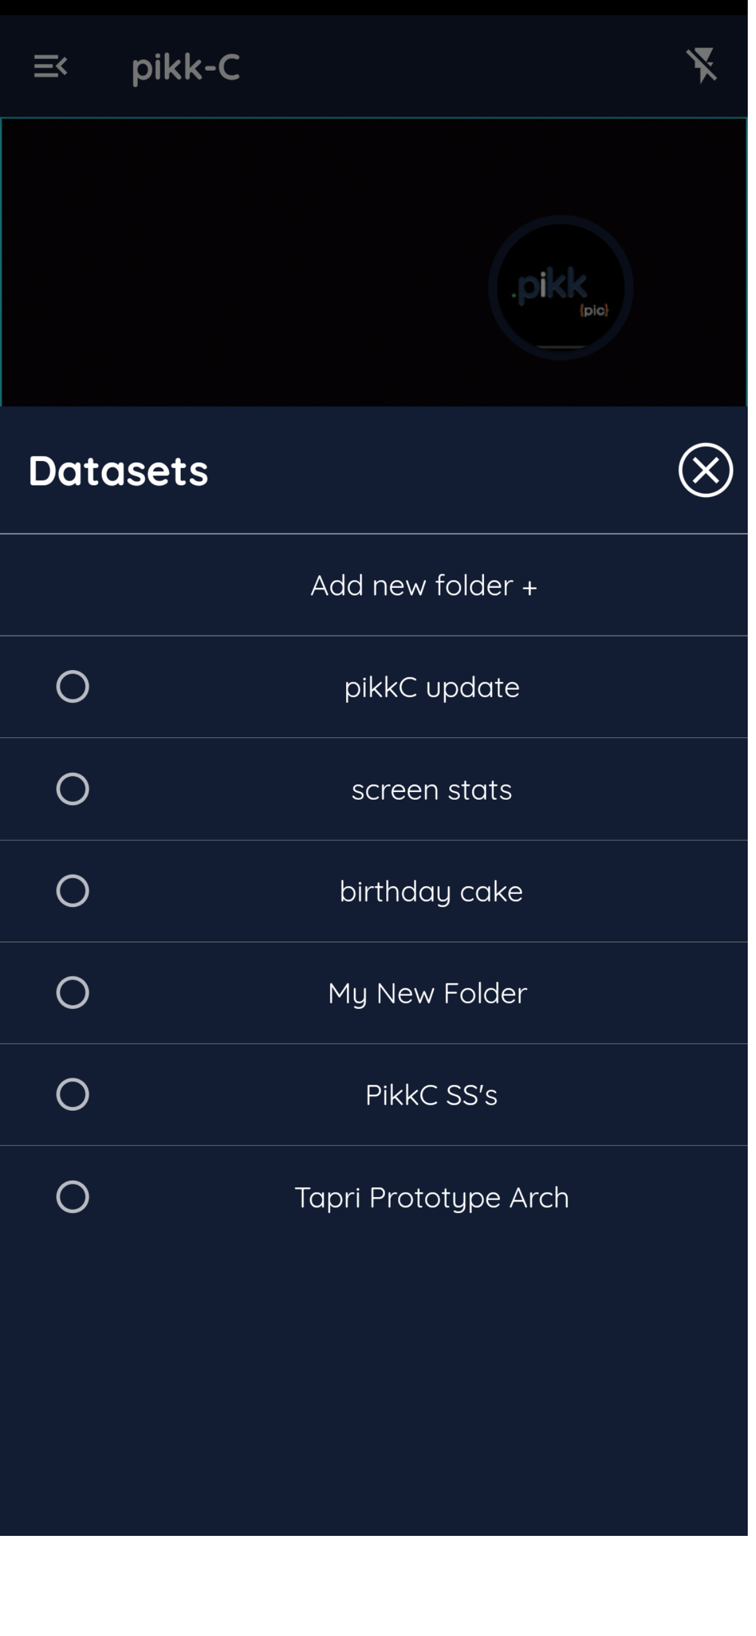Open the PikkC SS's dataset label
This screenshot has height=1636, width=756.
point(436,1107)
